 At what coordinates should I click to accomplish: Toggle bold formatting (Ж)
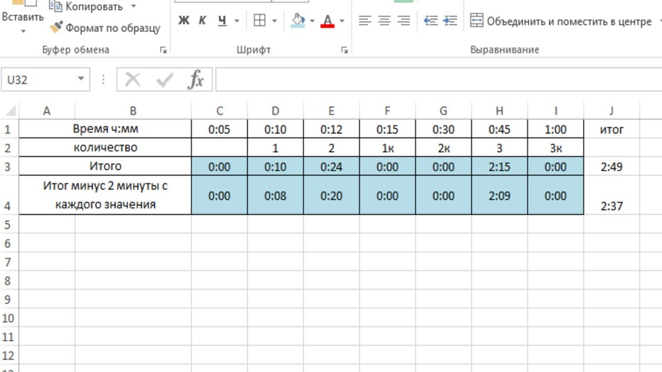tap(184, 20)
